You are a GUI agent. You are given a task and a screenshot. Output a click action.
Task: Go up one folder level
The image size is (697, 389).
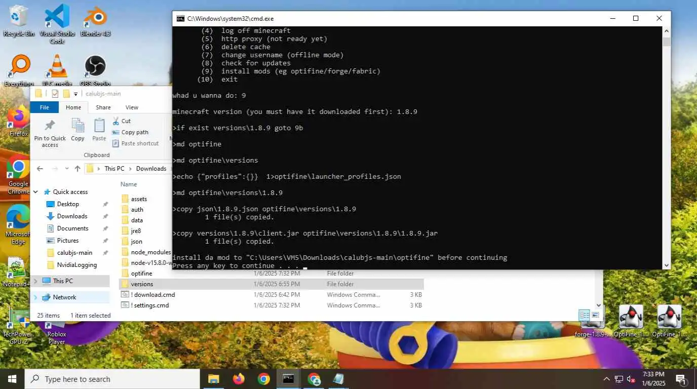[78, 169]
